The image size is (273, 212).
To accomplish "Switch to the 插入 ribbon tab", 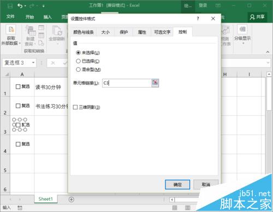I will [x=48, y=17].
